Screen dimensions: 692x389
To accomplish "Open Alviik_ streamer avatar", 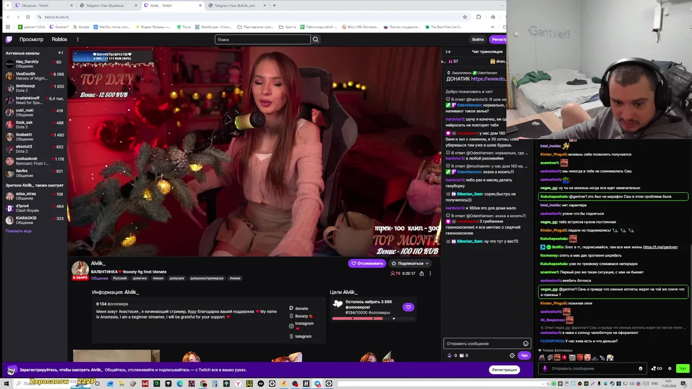I will click(x=80, y=269).
